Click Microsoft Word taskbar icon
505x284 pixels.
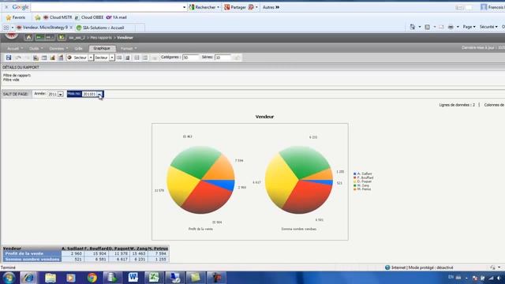[133, 278]
